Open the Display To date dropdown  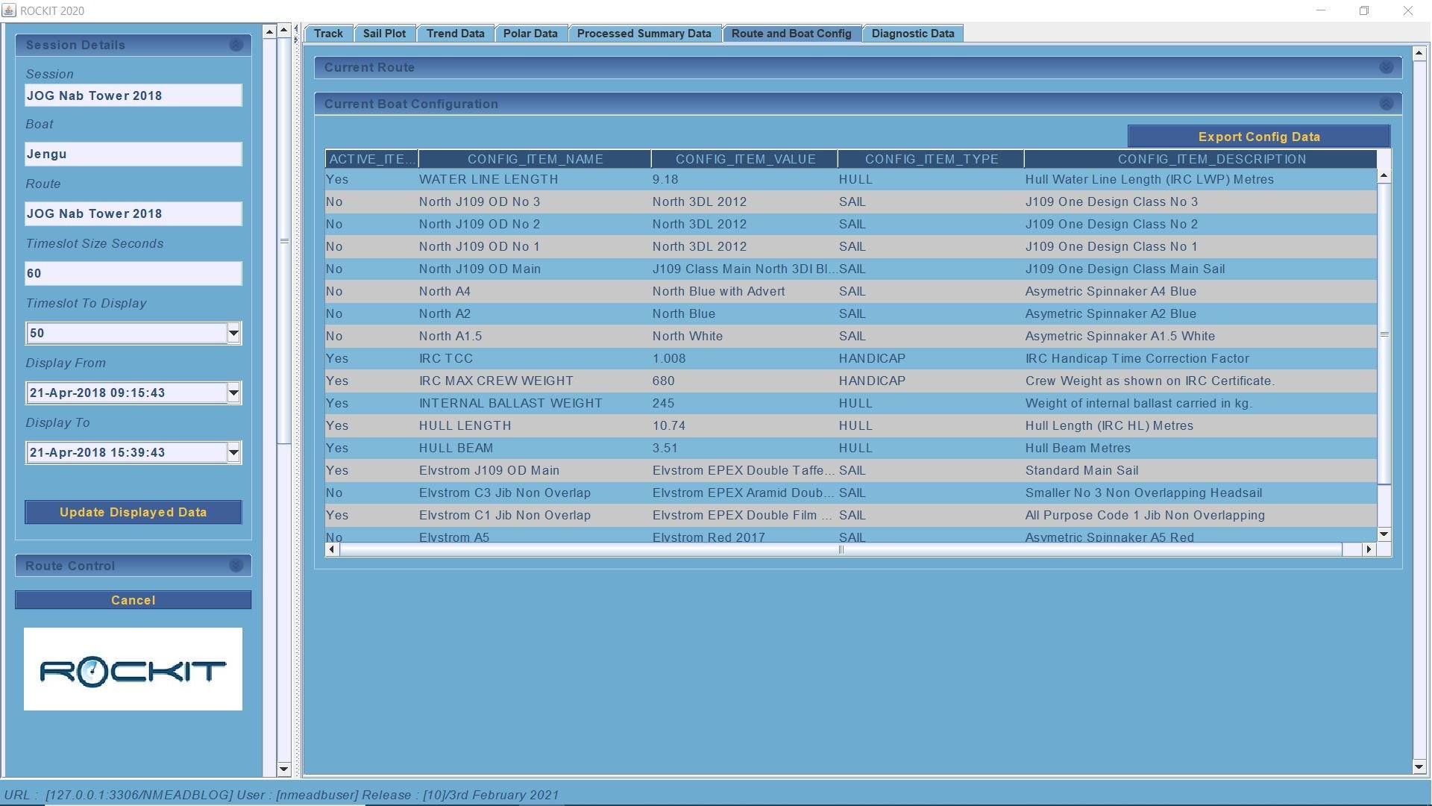[233, 453]
